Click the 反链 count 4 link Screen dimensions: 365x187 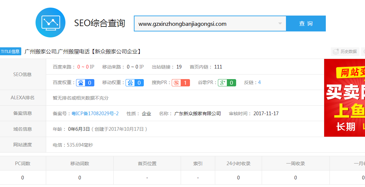pyautogui.click(x=259, y=82)
